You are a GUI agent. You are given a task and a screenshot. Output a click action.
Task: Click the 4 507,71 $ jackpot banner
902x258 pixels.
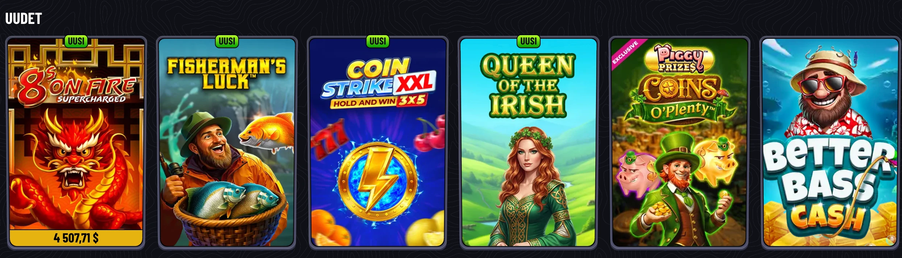pos(76,238)
